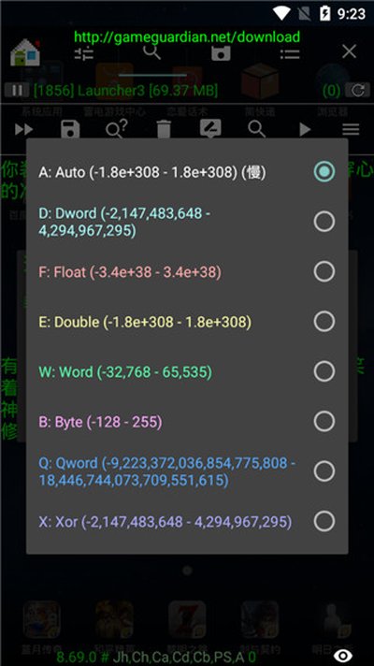Tap the top search magnifier icon
Viewport: 374px width, 666px height.
point(152,52)
